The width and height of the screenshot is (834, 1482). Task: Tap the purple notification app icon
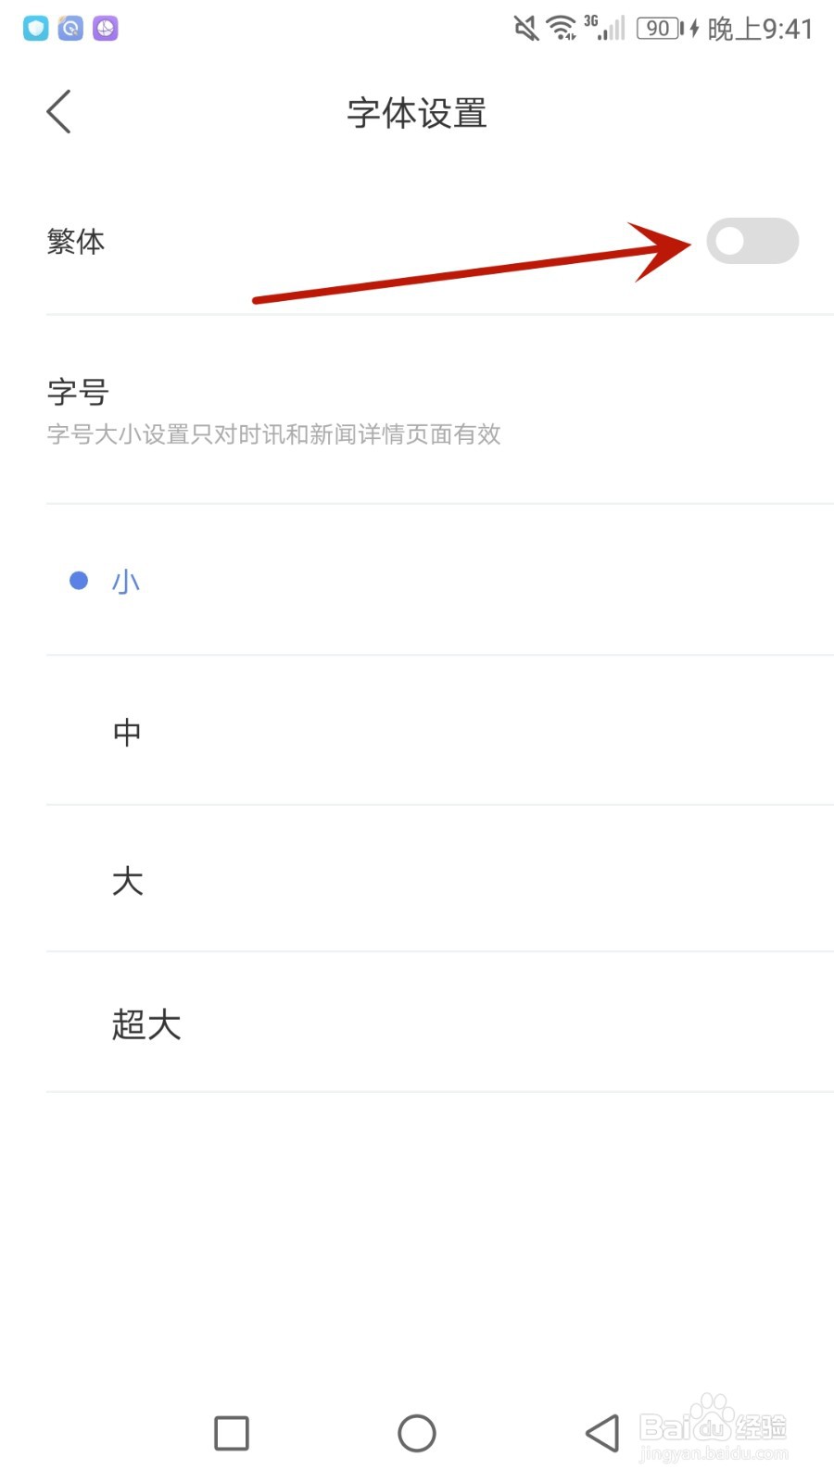coord(106,29)
